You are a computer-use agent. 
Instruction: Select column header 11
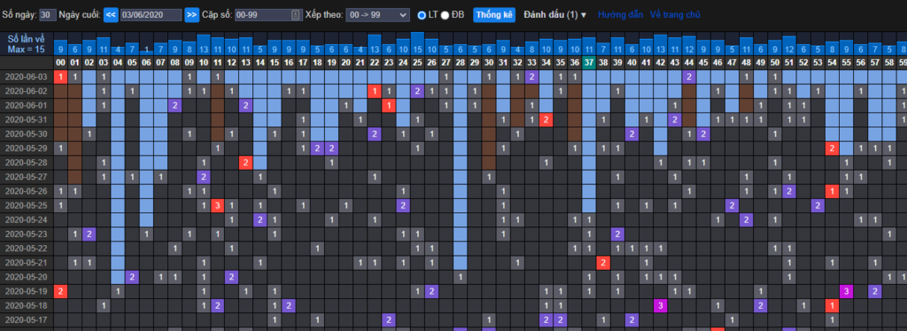(x=218, y=62)
